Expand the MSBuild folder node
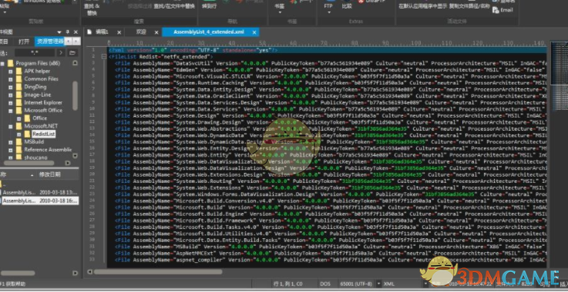 11,141
